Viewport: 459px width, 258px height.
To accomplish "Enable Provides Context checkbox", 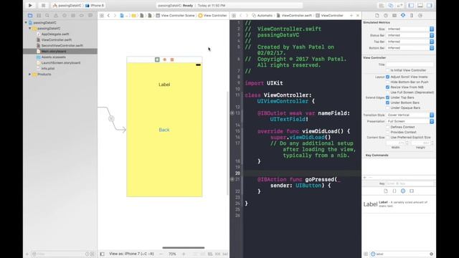I will click(387, 132).
